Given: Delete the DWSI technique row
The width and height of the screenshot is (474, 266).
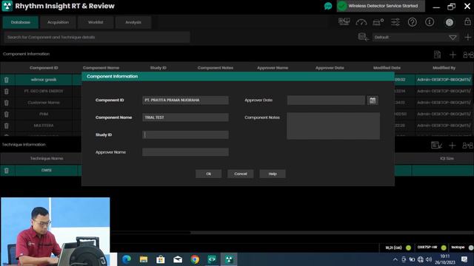Looking at the screenshot, I should [x=7, y=171].
